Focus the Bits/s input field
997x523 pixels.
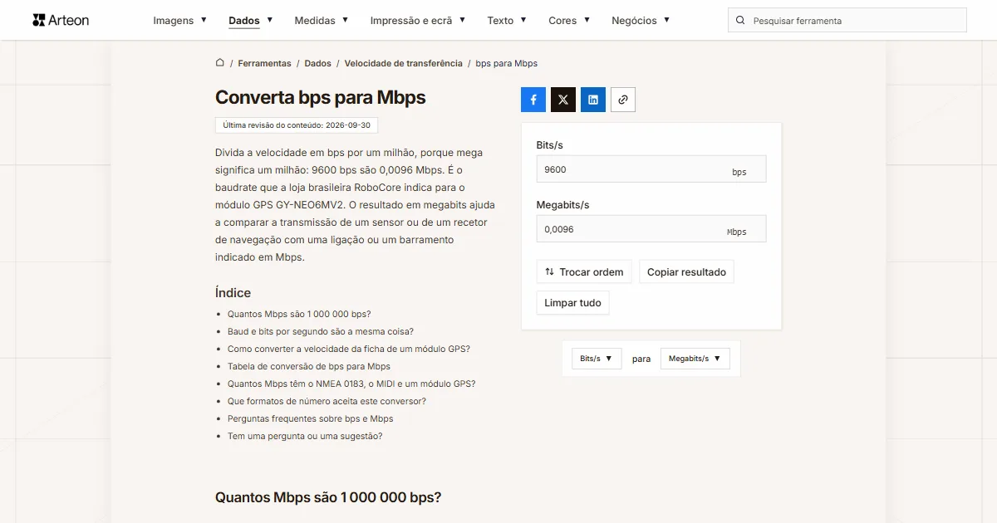point(651,169)
